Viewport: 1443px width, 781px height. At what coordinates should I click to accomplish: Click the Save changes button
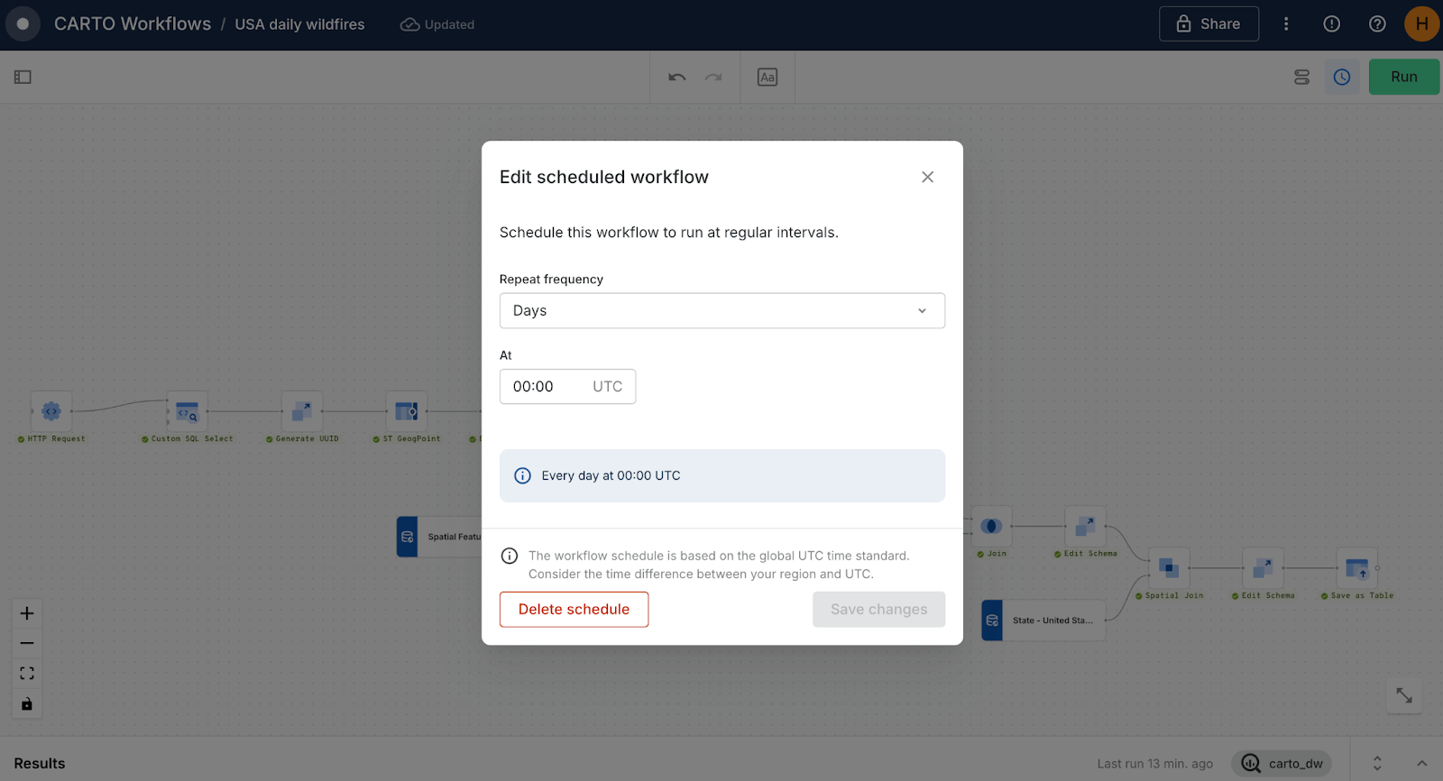(x=878, y=610)
